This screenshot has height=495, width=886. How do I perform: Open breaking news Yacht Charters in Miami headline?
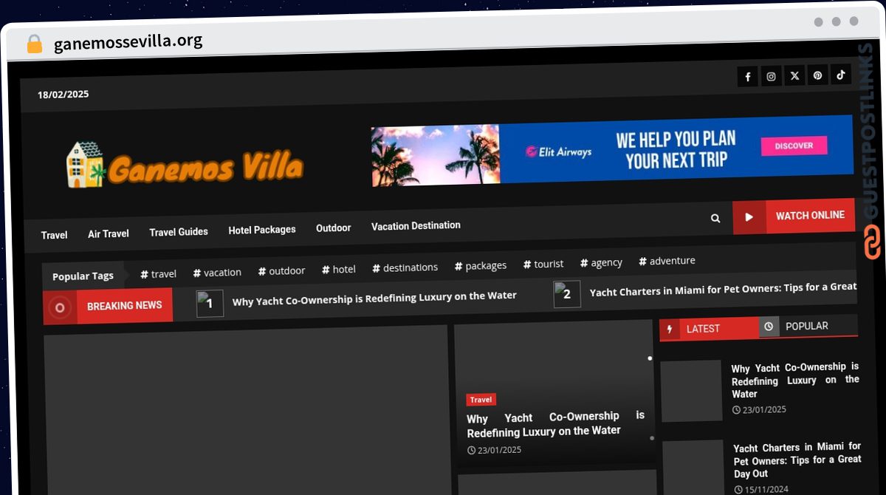coord(723,289)
